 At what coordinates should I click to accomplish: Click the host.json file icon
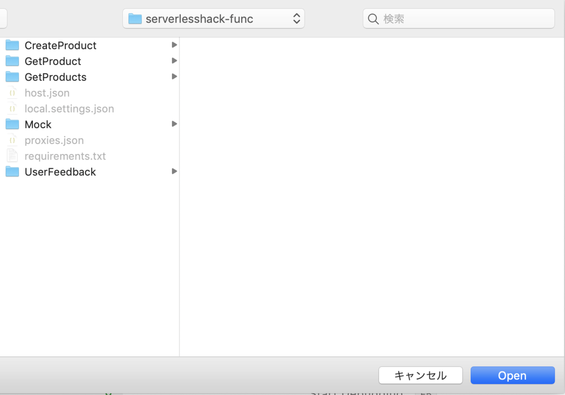[12, 93]
